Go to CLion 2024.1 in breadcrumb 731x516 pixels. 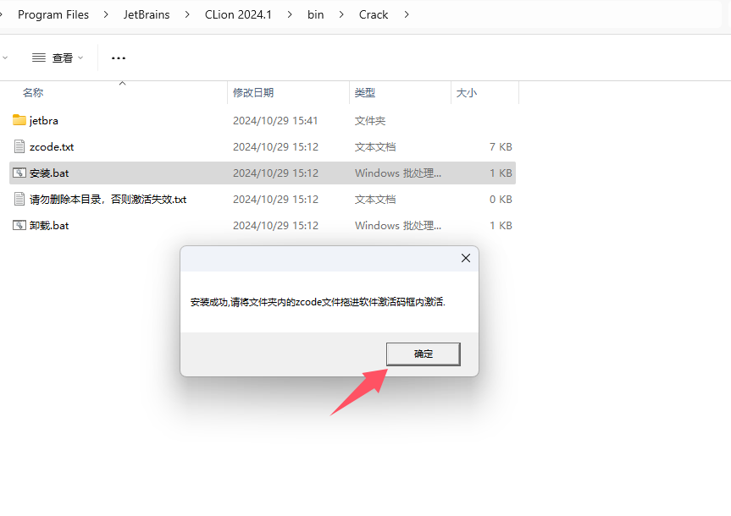[x=238, y=15]
